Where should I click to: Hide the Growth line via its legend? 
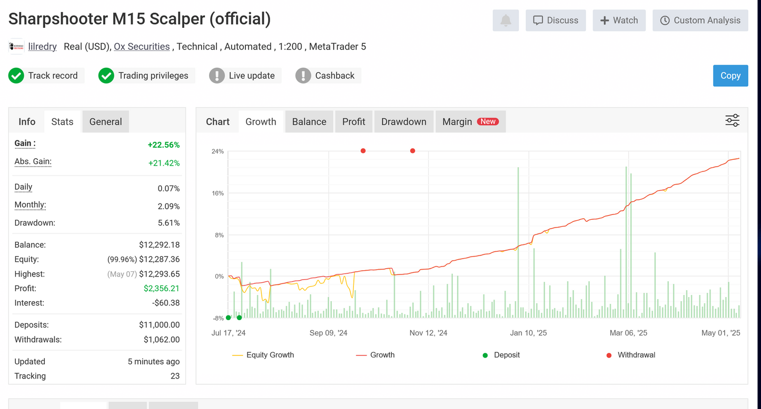[375, 355]
